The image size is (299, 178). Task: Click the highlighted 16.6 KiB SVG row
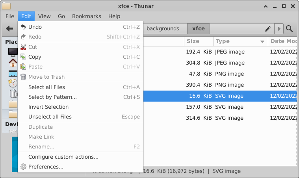[x=220, y=96]
